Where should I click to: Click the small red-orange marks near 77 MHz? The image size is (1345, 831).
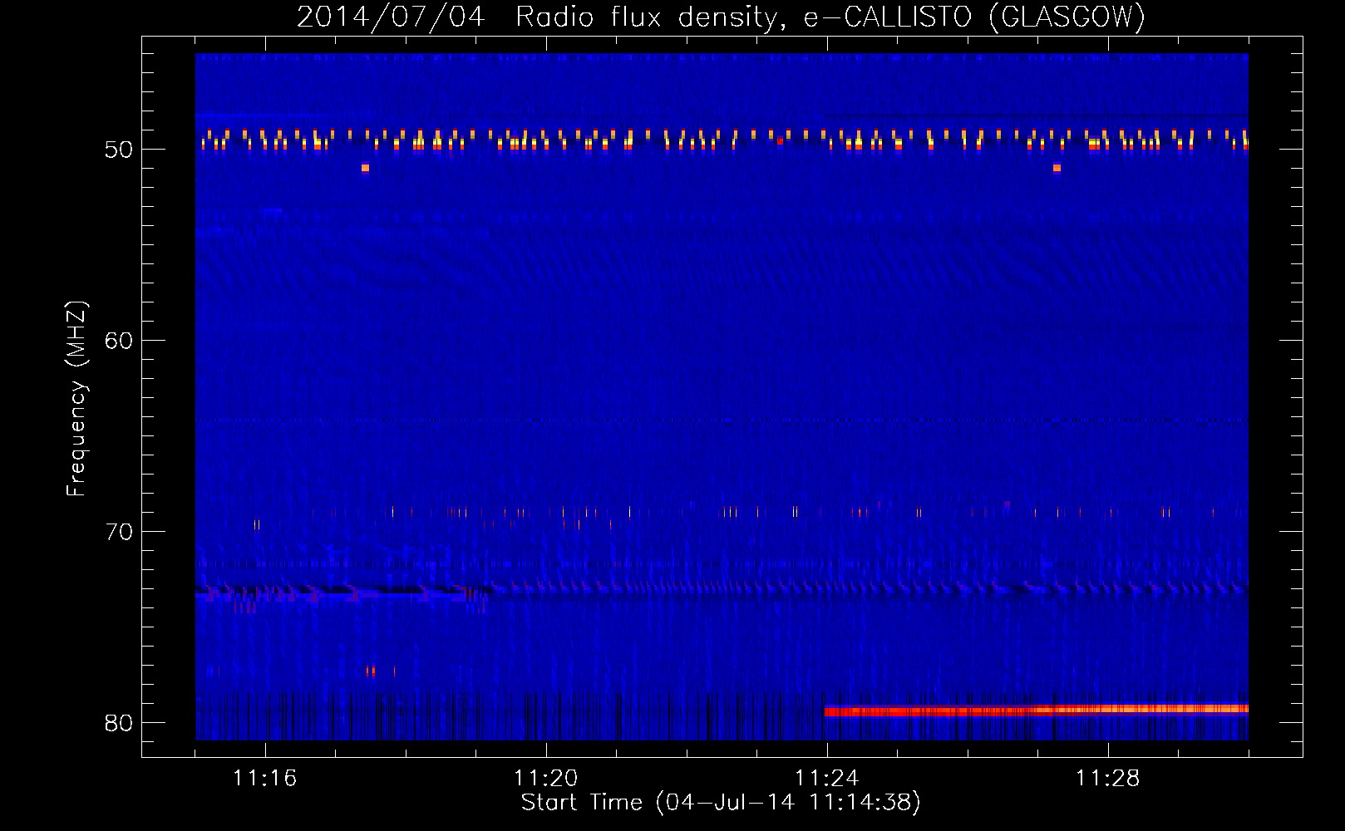coord(371,671)
